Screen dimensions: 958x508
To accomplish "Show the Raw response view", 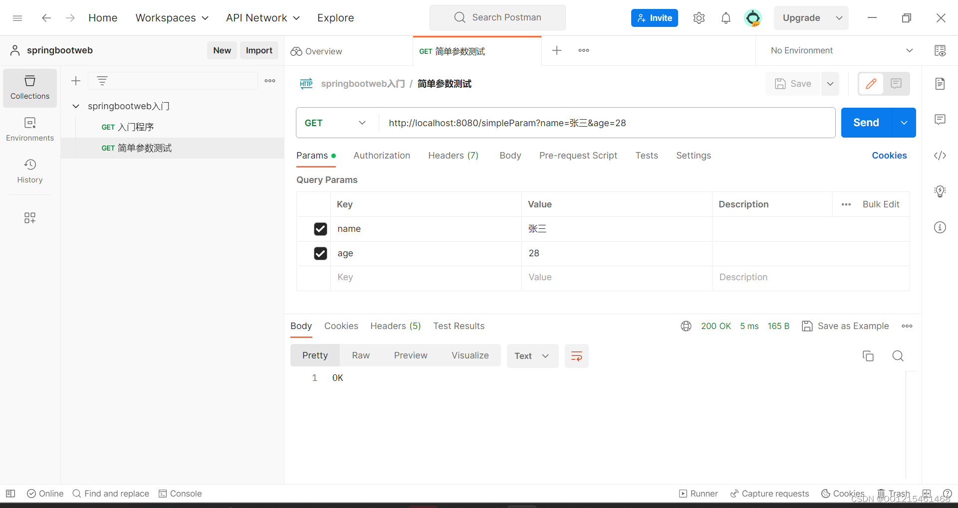I will pos(361,355).
